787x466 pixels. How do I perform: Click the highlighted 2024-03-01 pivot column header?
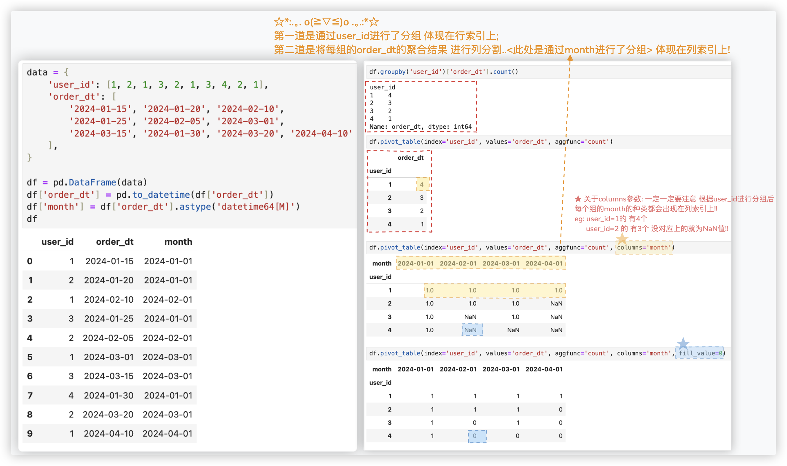pos(501,263)
